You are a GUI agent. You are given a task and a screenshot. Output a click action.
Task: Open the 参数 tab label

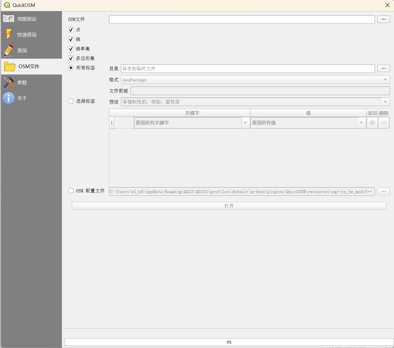(x=22, y=82)
